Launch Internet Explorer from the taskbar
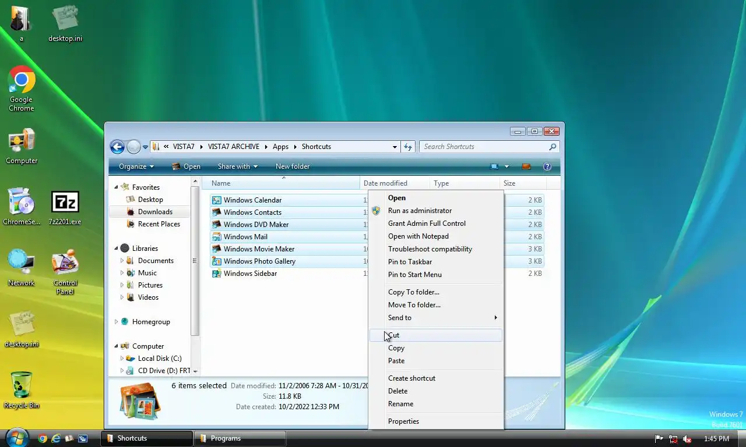The image size is (746, 447). click(x=56, y=438)
